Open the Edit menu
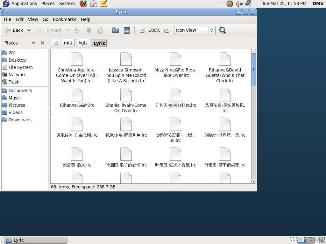326x244 pixels. [x=19, y=19]
